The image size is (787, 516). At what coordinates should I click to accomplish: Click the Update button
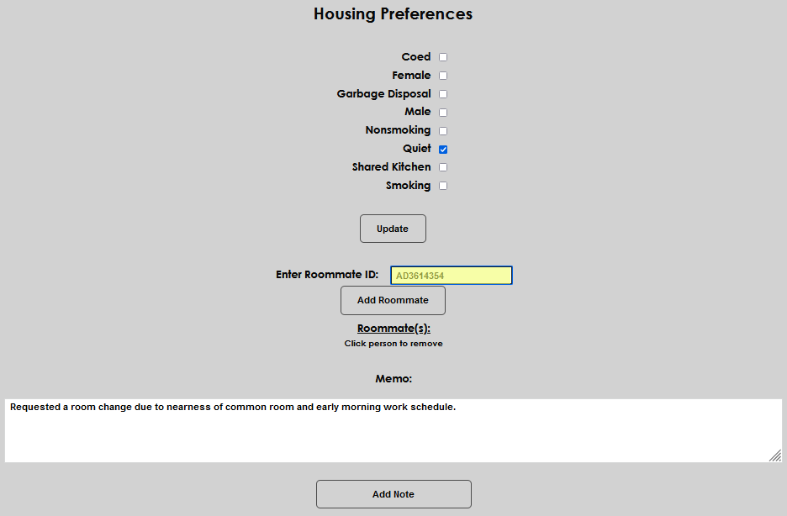[393, 228]
